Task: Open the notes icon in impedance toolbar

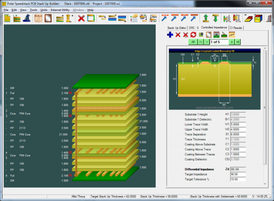Action: coord(232,35)
